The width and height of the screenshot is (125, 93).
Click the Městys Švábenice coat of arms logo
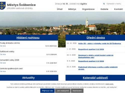(3, 6)
